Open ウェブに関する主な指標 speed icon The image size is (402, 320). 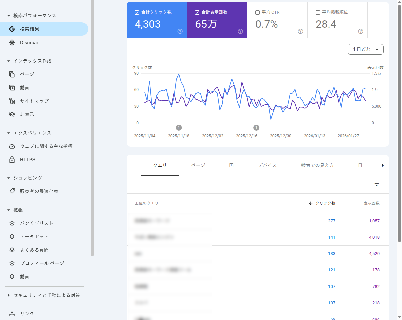click(12, 146)
